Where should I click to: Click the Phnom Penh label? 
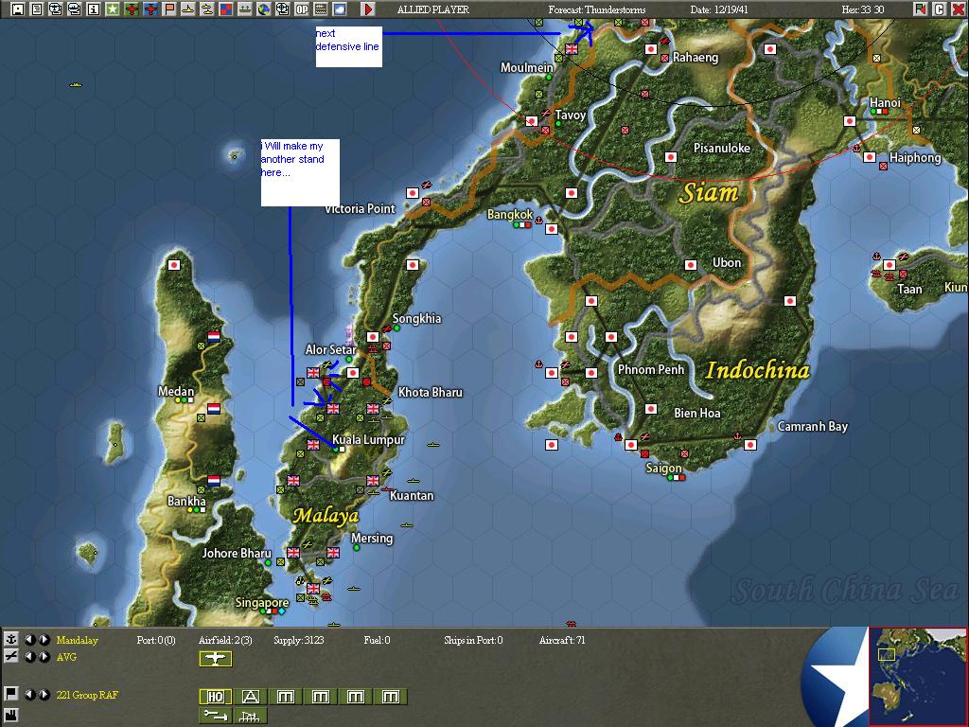651,369
